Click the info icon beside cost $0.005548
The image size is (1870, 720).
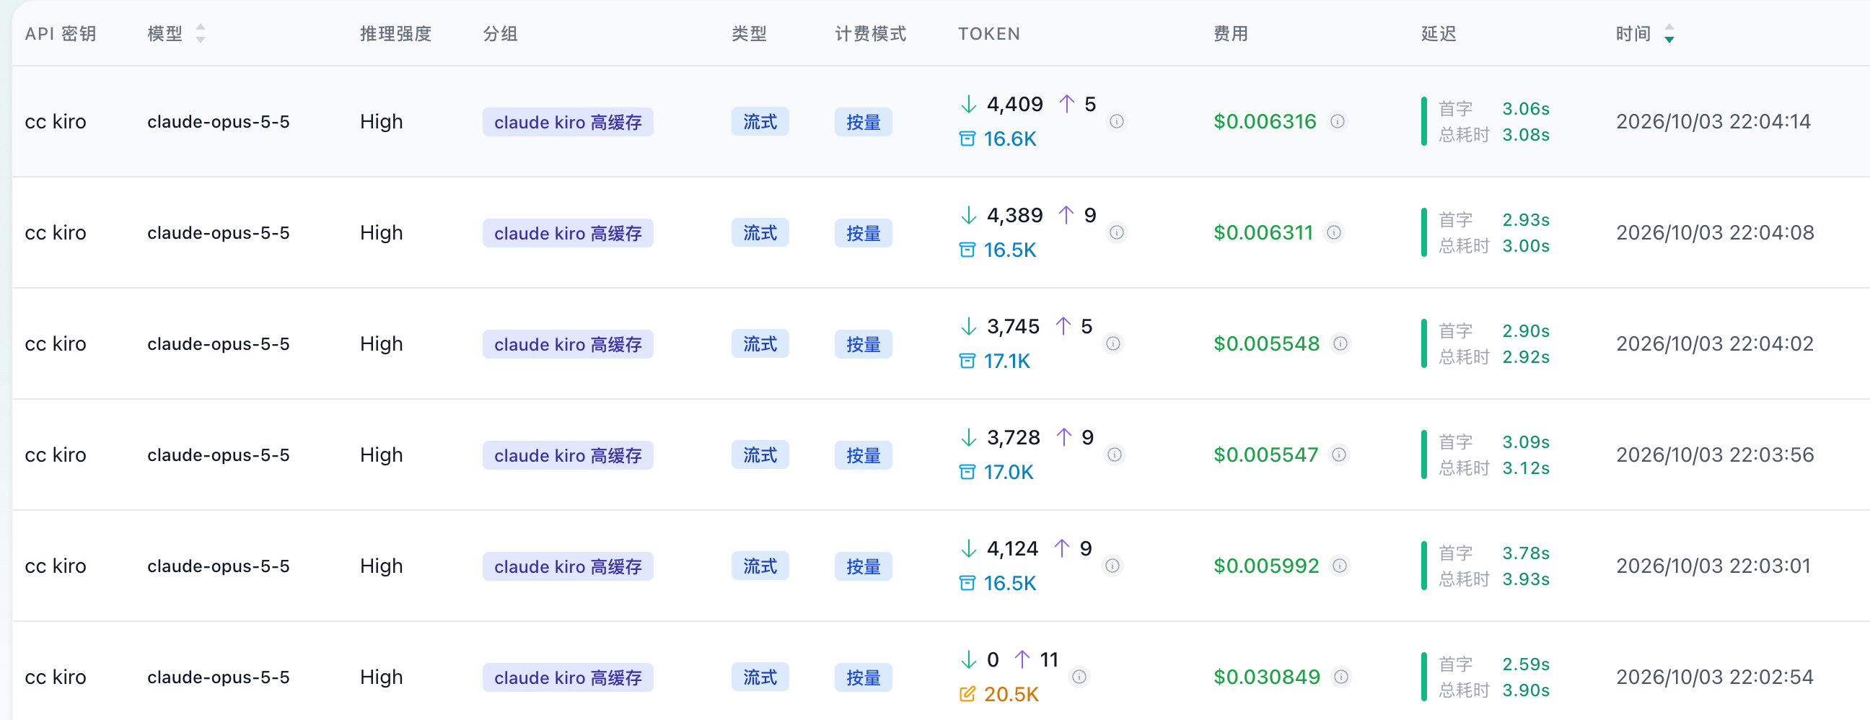(x=1340, y=343)
